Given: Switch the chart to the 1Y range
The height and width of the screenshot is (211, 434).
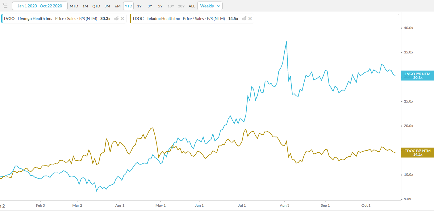Looking at the screenshot, I should [139, 6].
